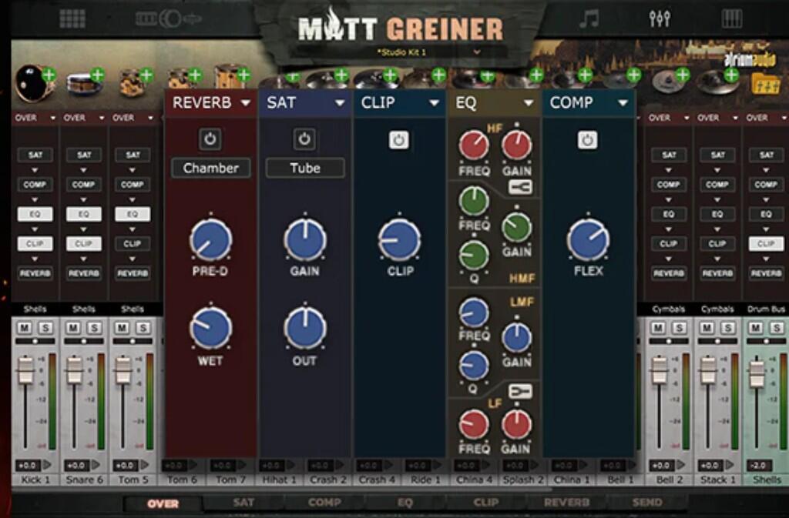This screenshot has height=518, width=789.
Task: Expand the REVERB module dropdown arrow
Action: (x=245, y=103)
